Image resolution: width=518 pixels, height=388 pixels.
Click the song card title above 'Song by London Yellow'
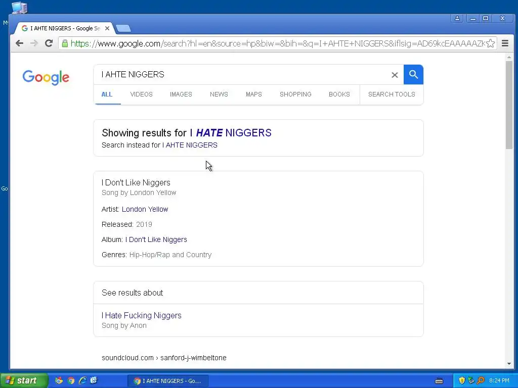pyautogui.click(x=136, y=182)
